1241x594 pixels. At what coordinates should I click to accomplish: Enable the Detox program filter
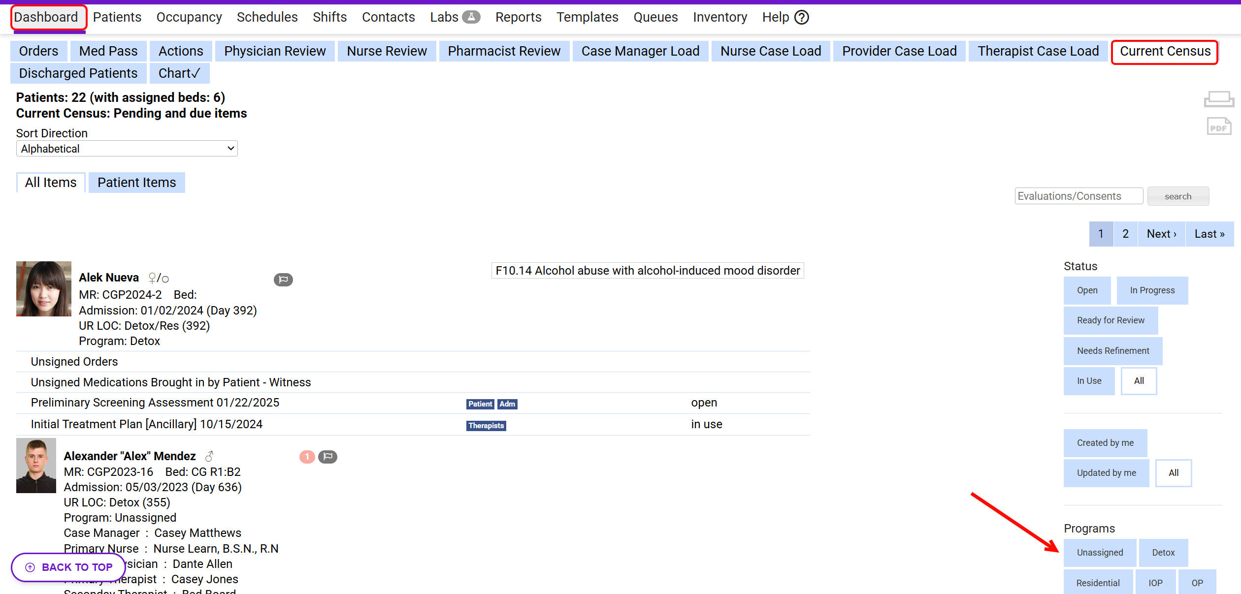tap(1163, 553)
